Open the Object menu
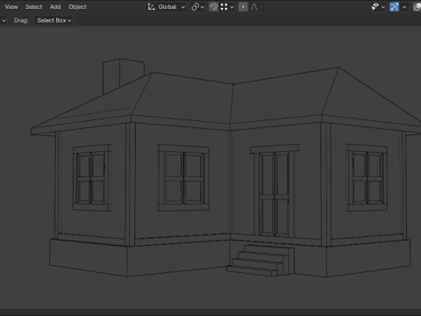This screenshot has height=316, width=421. click(x=77, y=7)
